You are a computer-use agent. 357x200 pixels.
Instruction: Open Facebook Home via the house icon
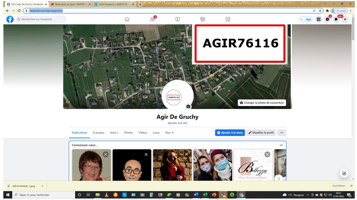point(127,19)
